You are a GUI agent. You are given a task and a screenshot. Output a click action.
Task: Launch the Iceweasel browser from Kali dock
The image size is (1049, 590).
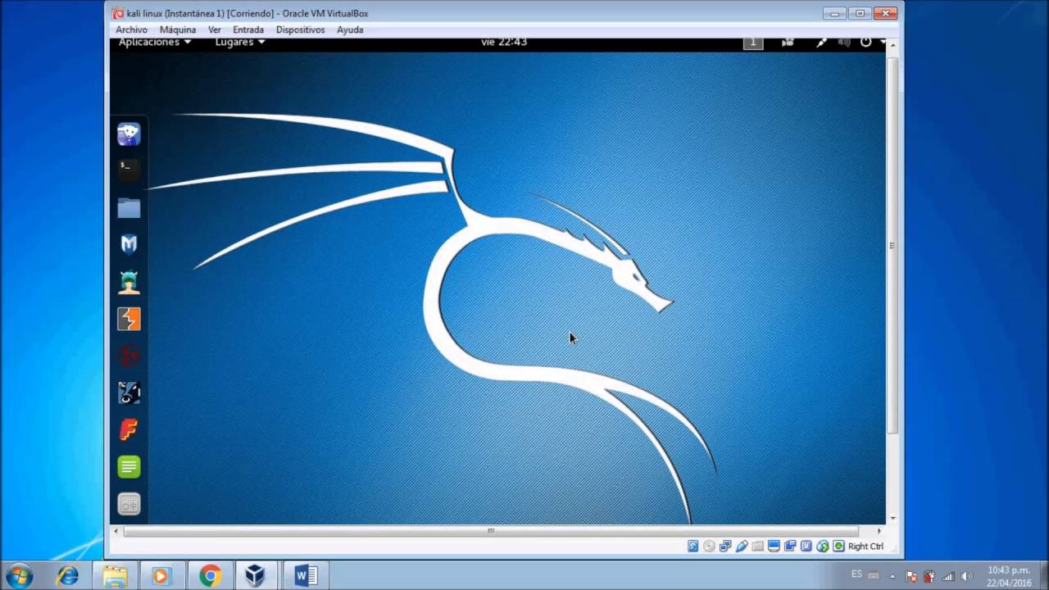[129, 134]
